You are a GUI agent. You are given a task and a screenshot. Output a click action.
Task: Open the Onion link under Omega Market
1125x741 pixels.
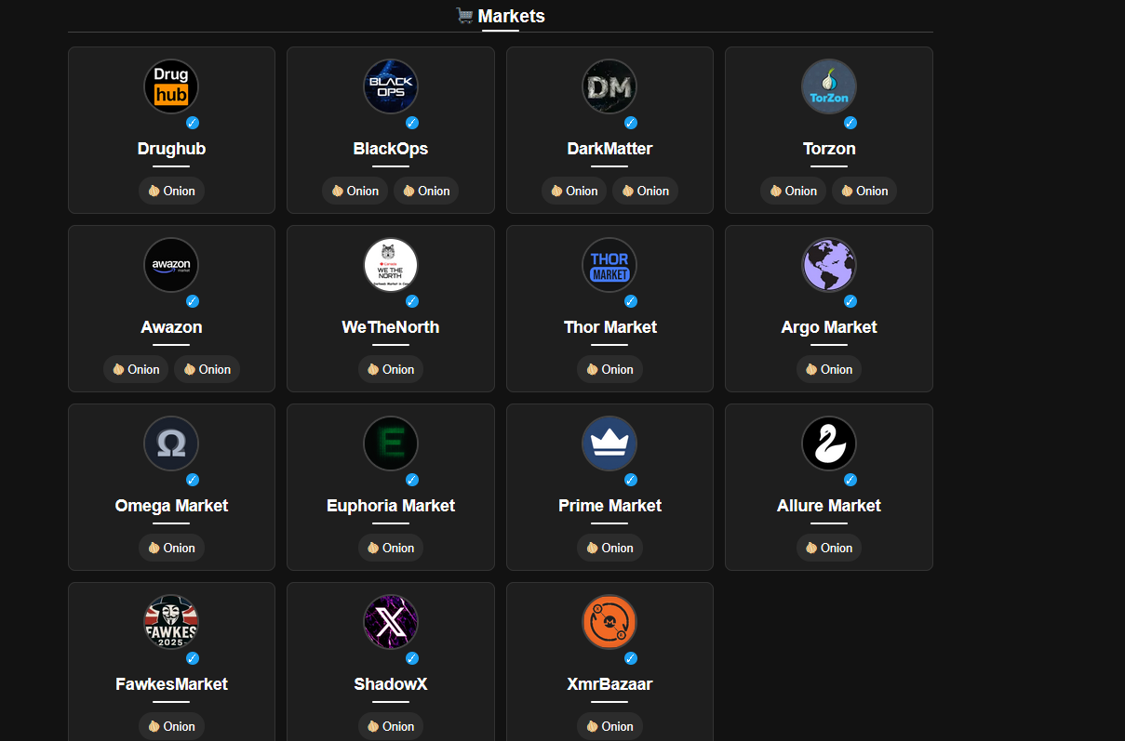coord(171,548)
